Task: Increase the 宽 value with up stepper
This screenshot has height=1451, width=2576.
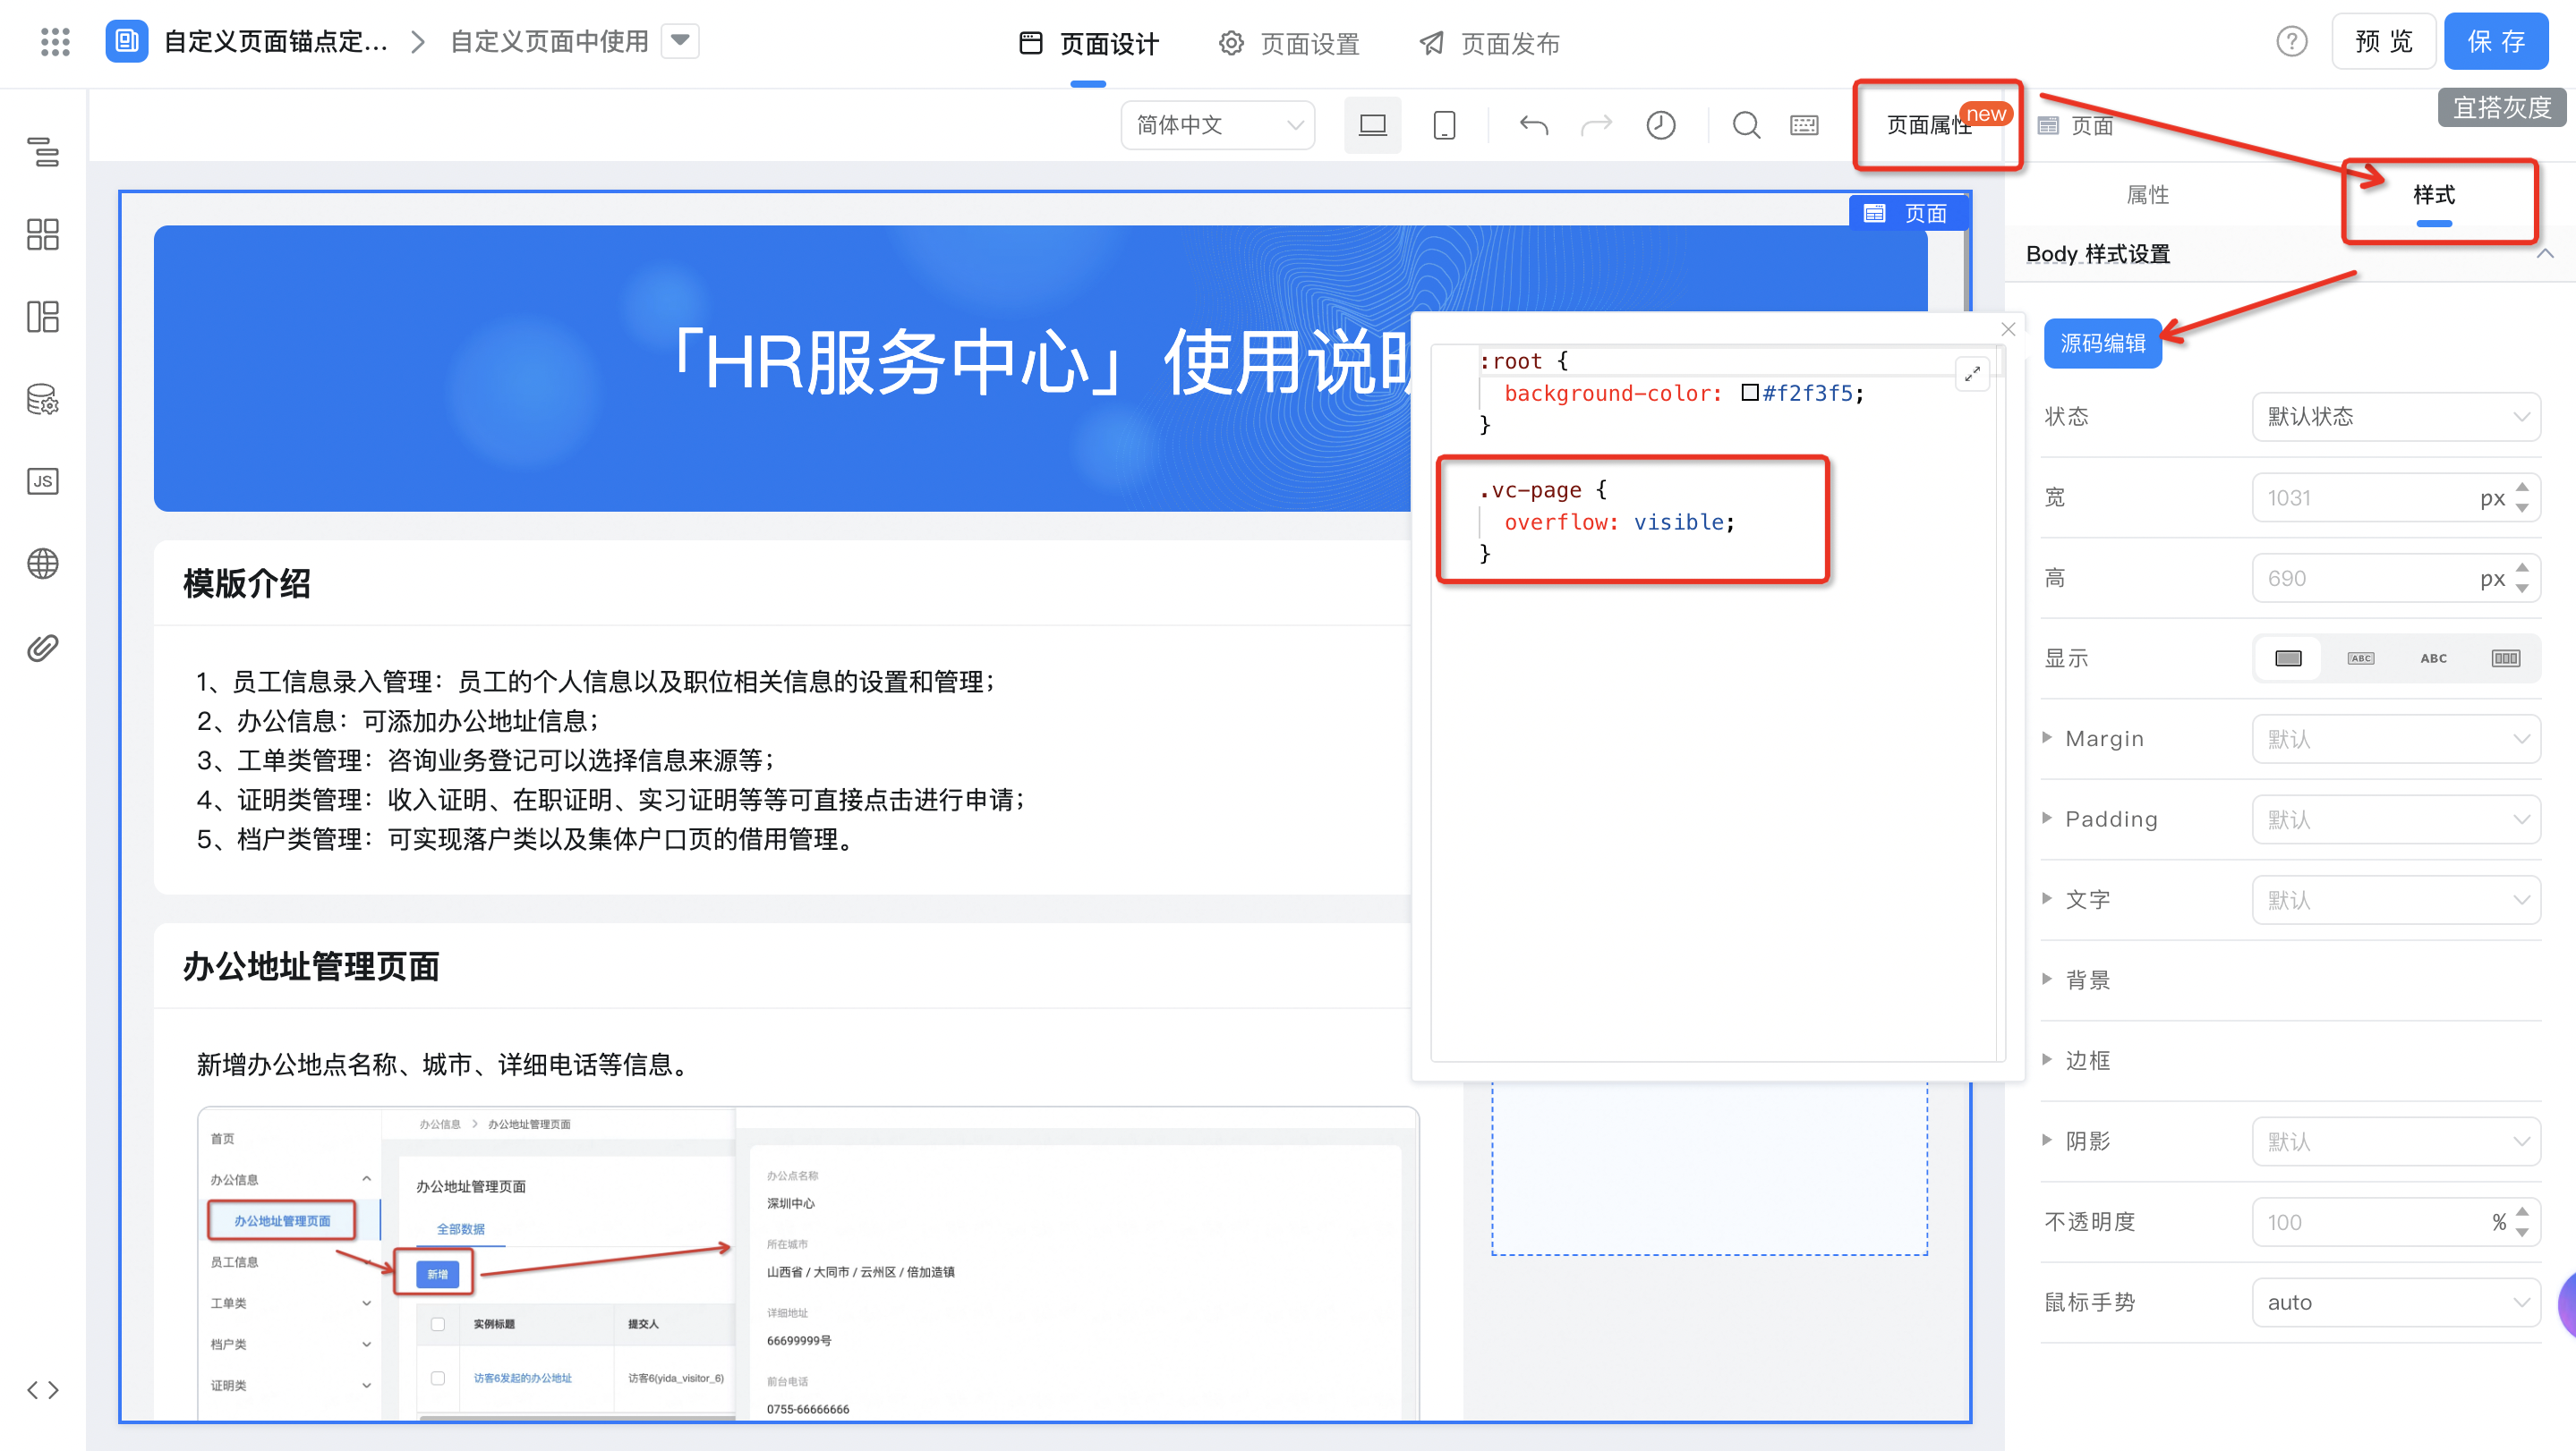Action: [2522, 488]
